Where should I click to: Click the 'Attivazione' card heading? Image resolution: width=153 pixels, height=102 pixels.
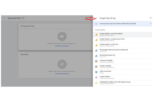tap(24, 55)
